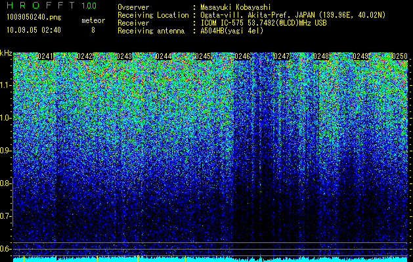Click the 0245 time marker

pyautogui.click(x=203, y=56)
